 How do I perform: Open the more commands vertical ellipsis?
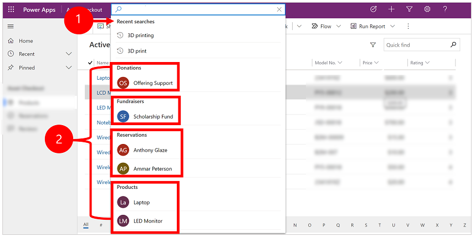coord(408,27)
